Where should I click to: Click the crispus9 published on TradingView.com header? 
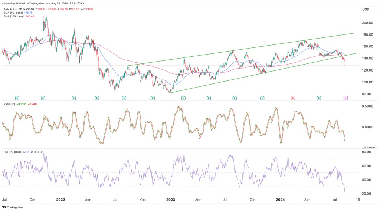[x=43, y=3]
